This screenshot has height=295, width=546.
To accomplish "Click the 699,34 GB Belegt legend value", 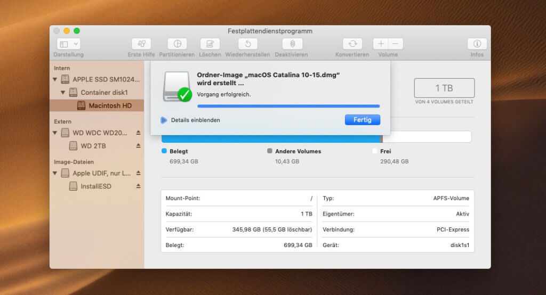I will (x=184, y=161).
